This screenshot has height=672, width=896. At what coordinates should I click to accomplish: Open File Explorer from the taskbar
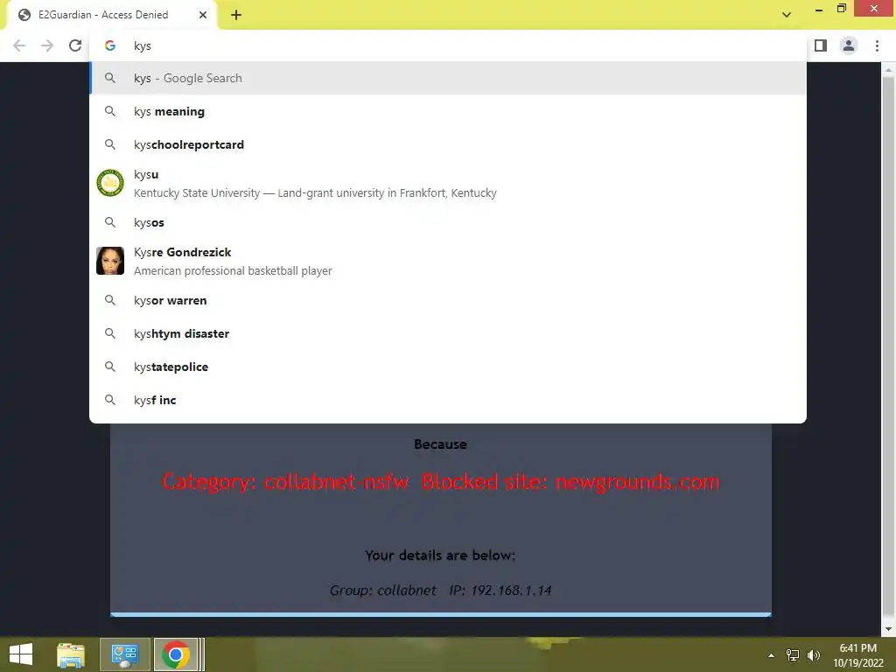pyautogui.click(x=71, y=654)
